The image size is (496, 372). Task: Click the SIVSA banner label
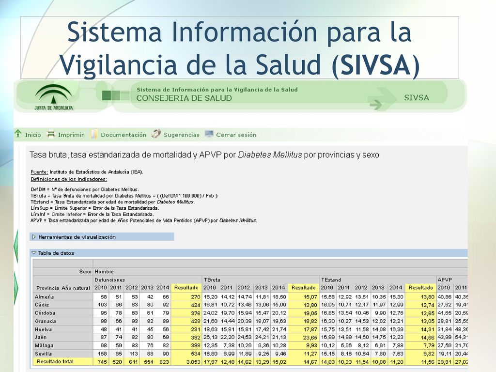click(x=416, y=98)
